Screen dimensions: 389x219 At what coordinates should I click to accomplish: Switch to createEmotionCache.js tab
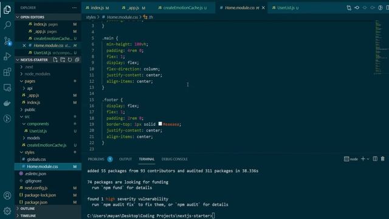(x=182, y=8)
